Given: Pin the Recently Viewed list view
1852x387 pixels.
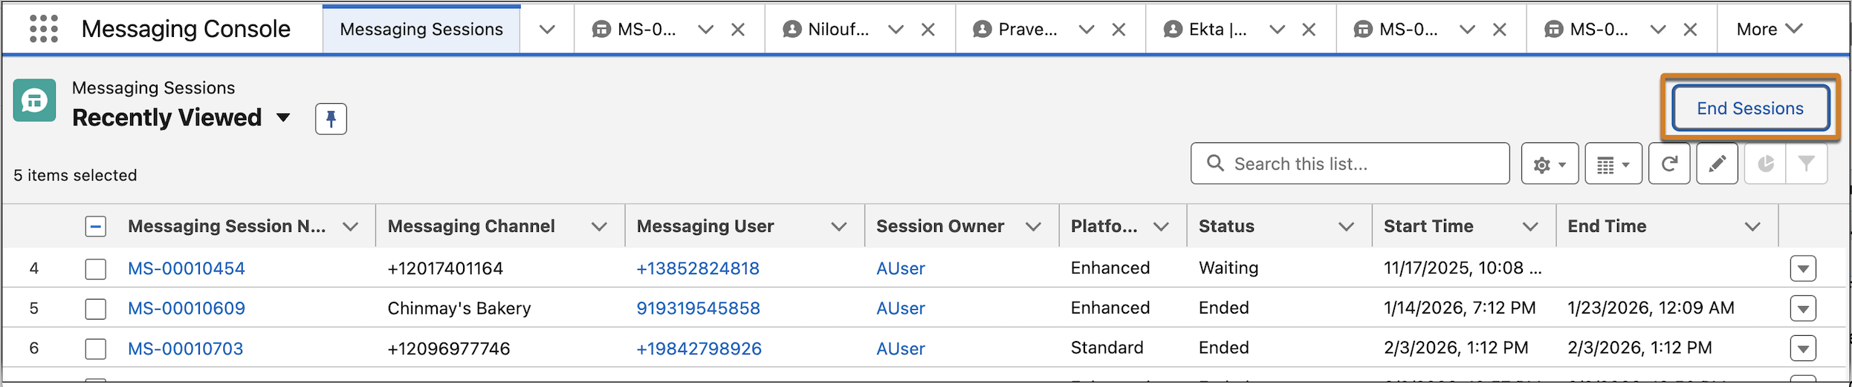Looking at the screenshot, I should [331, 119].
